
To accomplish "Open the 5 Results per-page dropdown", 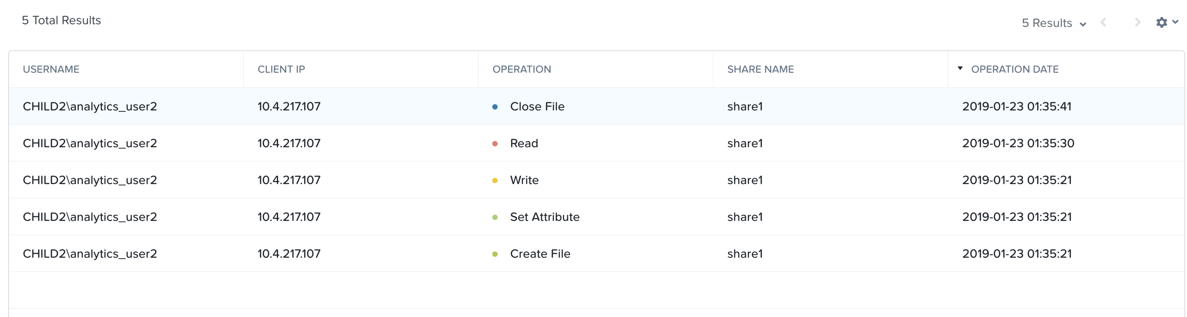I will [x=1053, y=22].
